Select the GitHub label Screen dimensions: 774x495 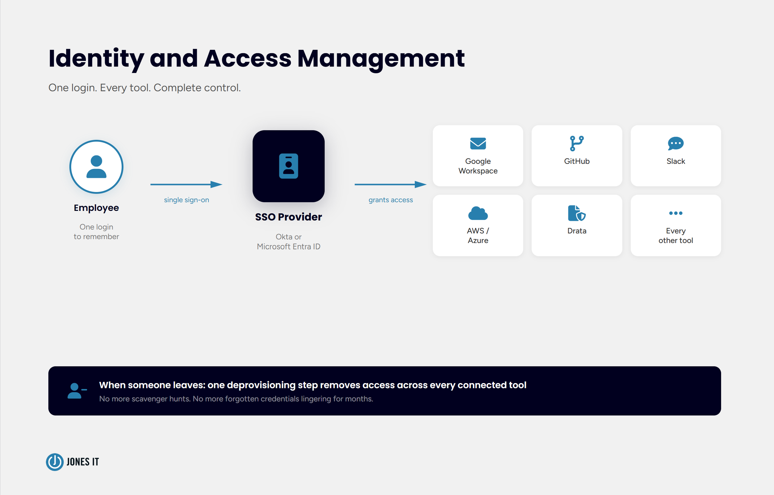[577, 161]
